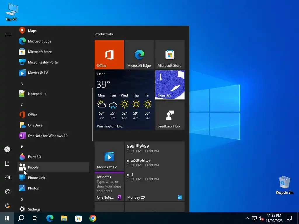Viewport: 299px width, 224px height.
Task: Open Office in the app list
Action: tap(53, 115)
